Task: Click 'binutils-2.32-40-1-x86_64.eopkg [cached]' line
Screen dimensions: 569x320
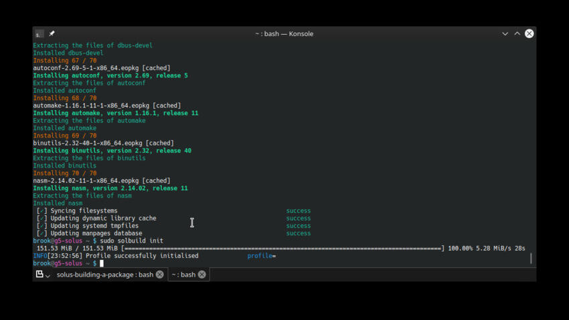Action: coord(103,143)
